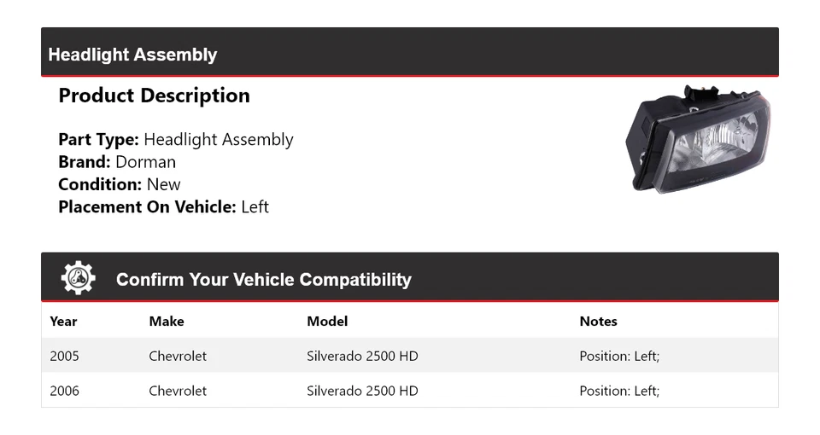Screen dimensions: 820x435
Task: Select the 2005 year cell
Action: 64,356
